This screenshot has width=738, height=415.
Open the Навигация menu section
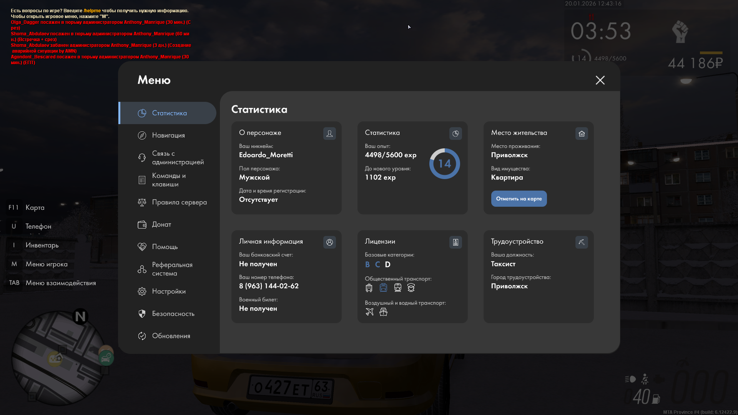click(x=168, y=135)
